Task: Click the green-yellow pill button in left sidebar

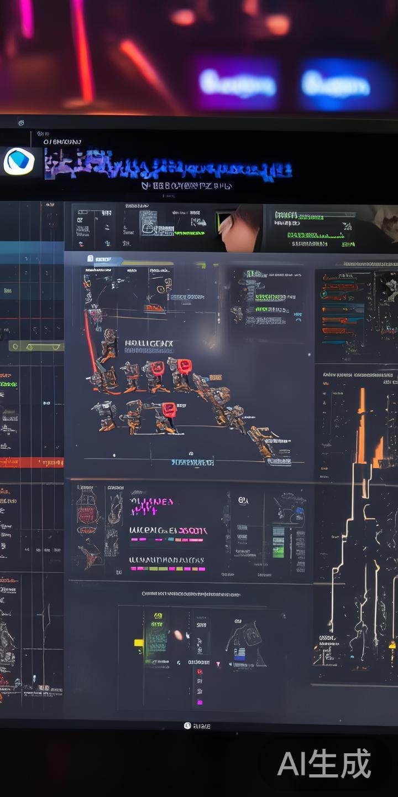Action: coord(36,346)
